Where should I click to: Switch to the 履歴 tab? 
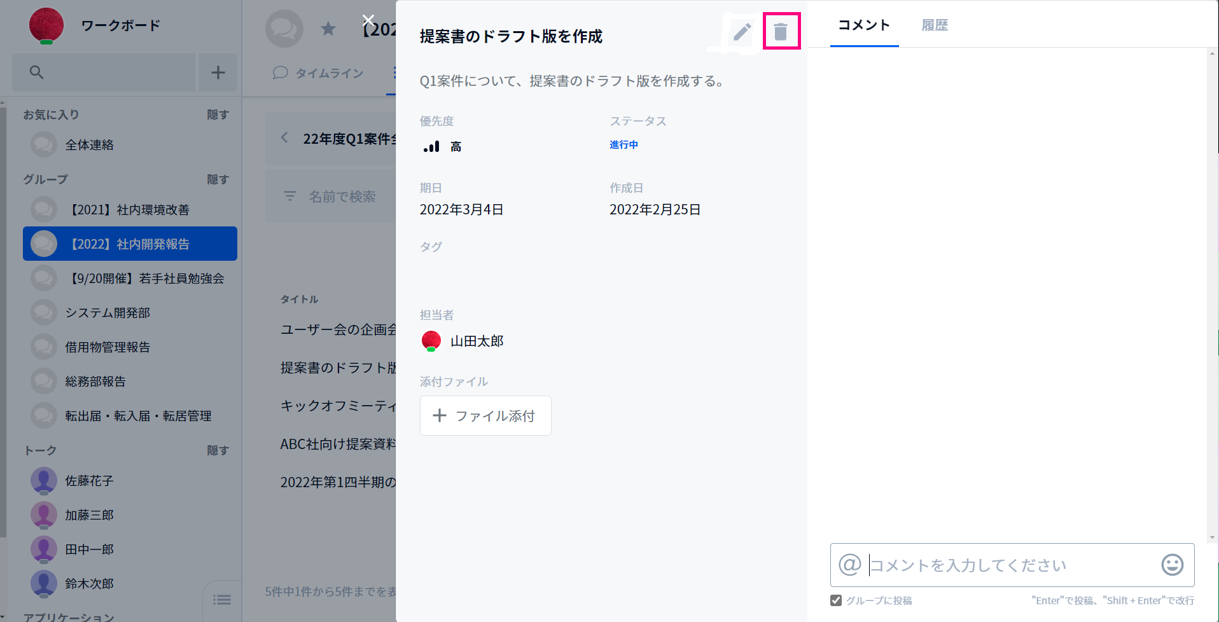pyautogui.click(x=935, y=25)
